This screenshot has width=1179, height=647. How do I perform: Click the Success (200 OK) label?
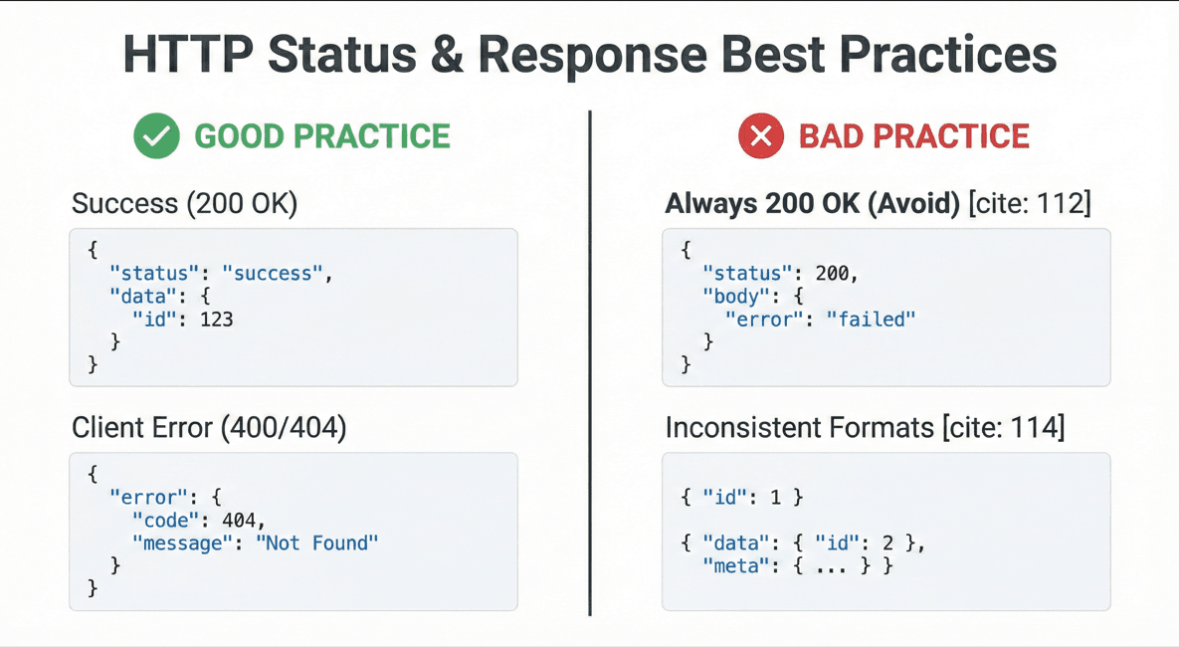184,203
